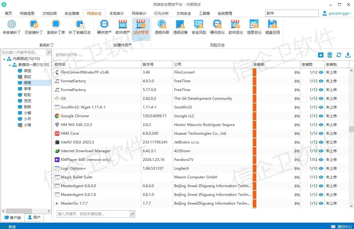Image resolution: width=354 pixels, height=229 pixels.
Task: Switch to the 用户 bottom tab
Action: pos(34,218)
